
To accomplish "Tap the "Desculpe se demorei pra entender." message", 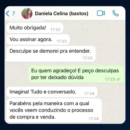I will tap(50, 54).
